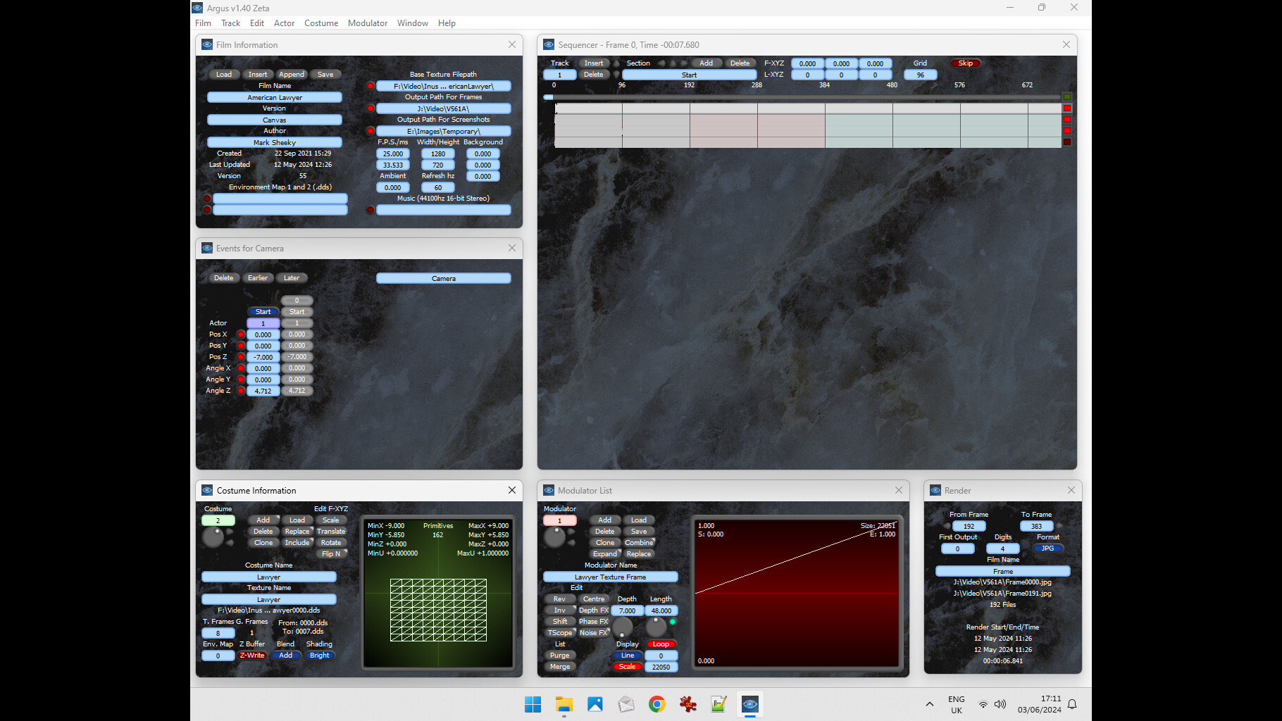This screenshot has width=1282, height=721.
Task: Open the Modulator menu
Action: point(367,23)
